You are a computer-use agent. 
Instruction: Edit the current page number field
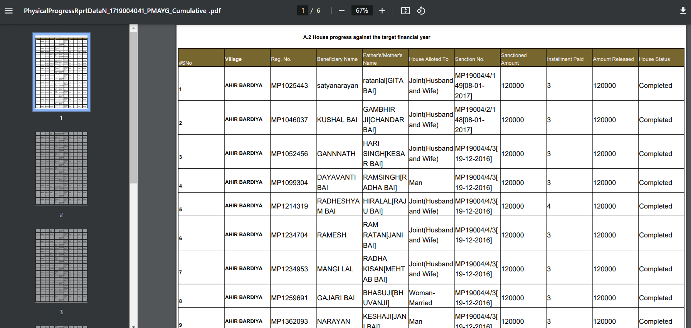click(303, 11)
